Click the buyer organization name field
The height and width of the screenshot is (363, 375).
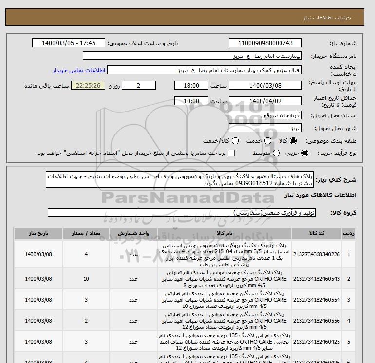192,56
